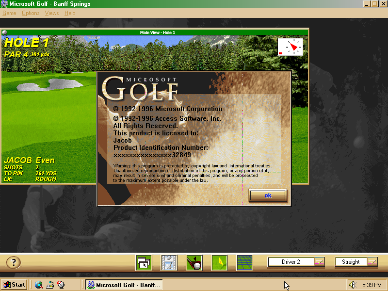388x291 pixels.
Task: Click the yellow flag icon
Action: [x=220, y=262]
